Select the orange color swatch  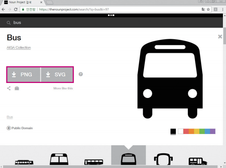tap(191, 131)
